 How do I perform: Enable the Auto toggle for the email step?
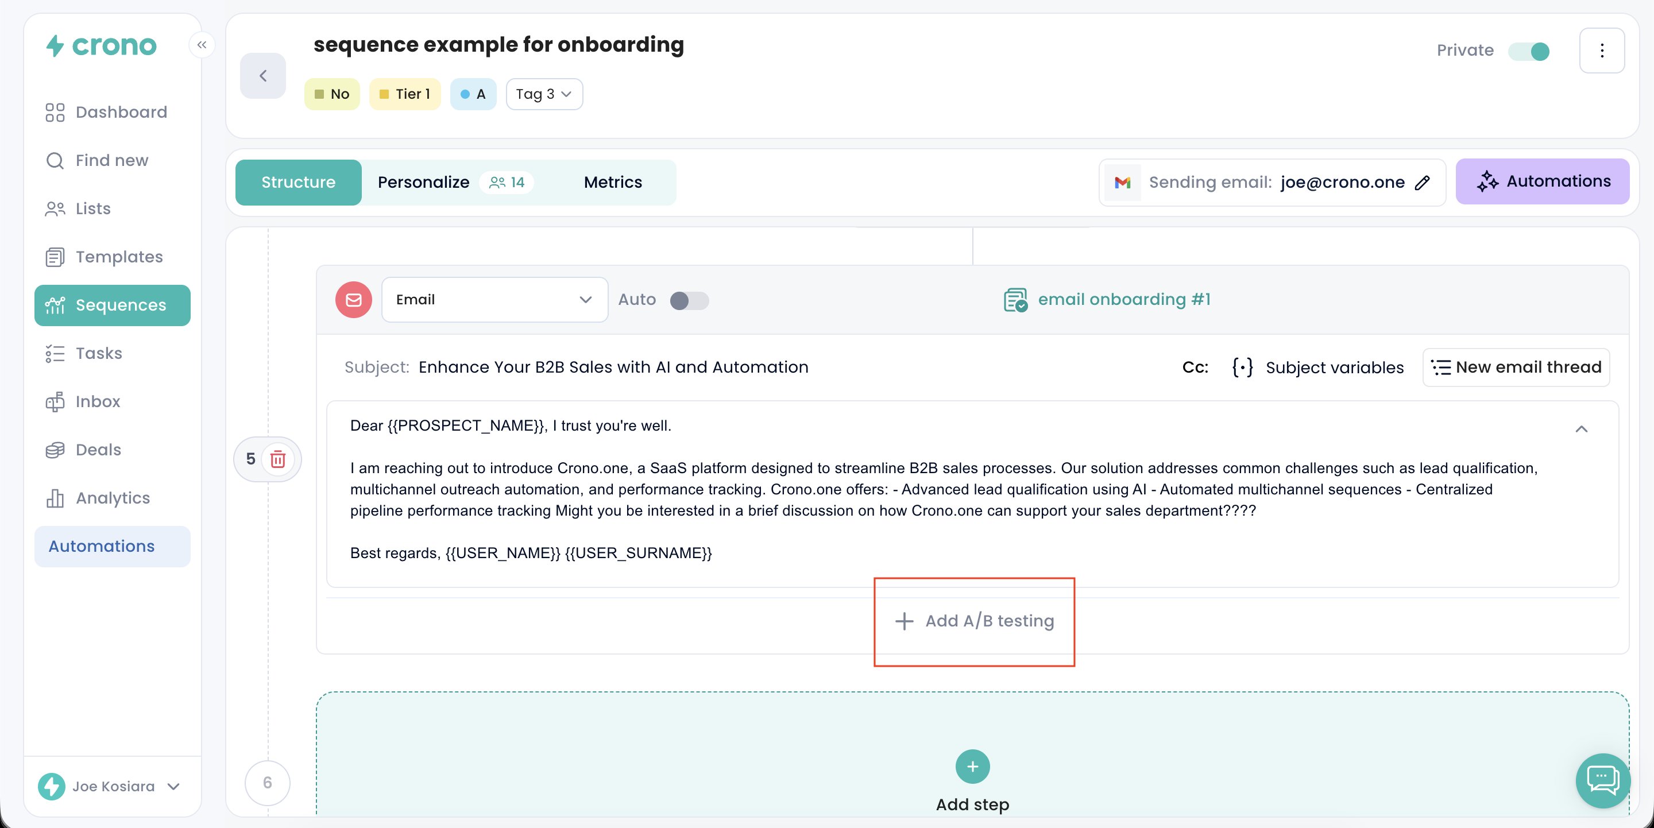point(689,300)
